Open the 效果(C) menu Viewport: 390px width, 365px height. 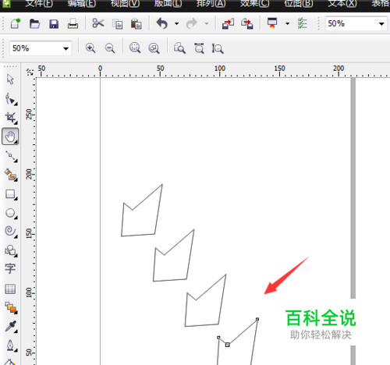[254, 3]
